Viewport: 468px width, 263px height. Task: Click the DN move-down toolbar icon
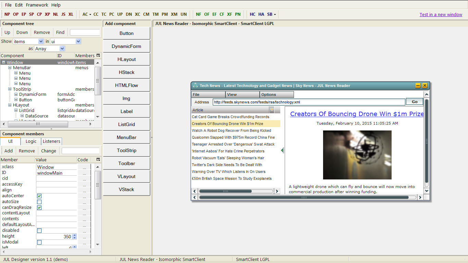129,14
